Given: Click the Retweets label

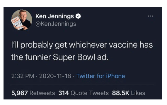Looking at the screenshot, I should (42, 93).
